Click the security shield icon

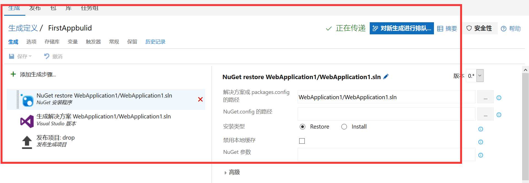[x=469, y=28]
